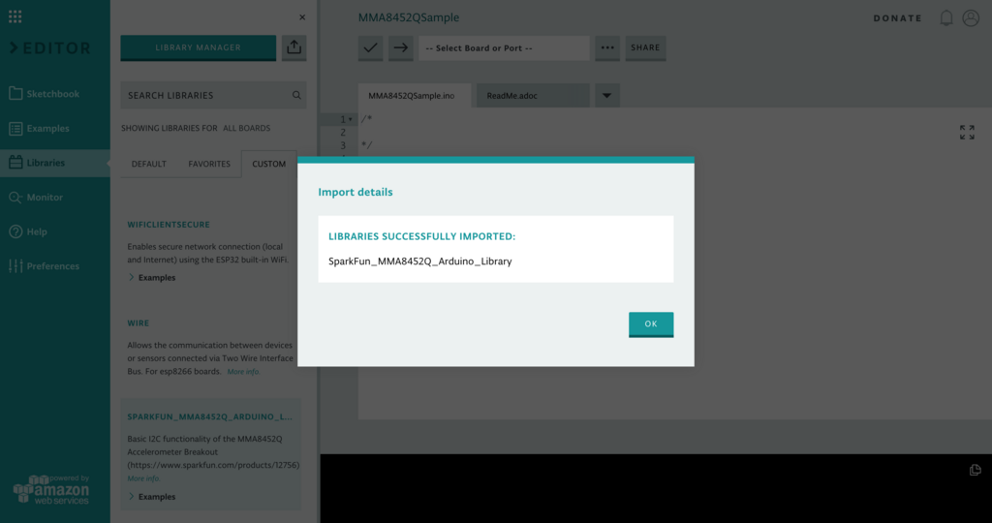This screenshot has width=992, height=523.
Task: Open the tabs dropdown arrow
Action: click(x=606, y=96)
